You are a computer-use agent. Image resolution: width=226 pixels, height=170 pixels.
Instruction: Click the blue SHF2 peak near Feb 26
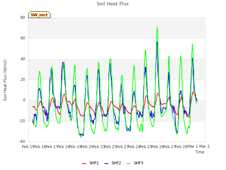[157, 42]
